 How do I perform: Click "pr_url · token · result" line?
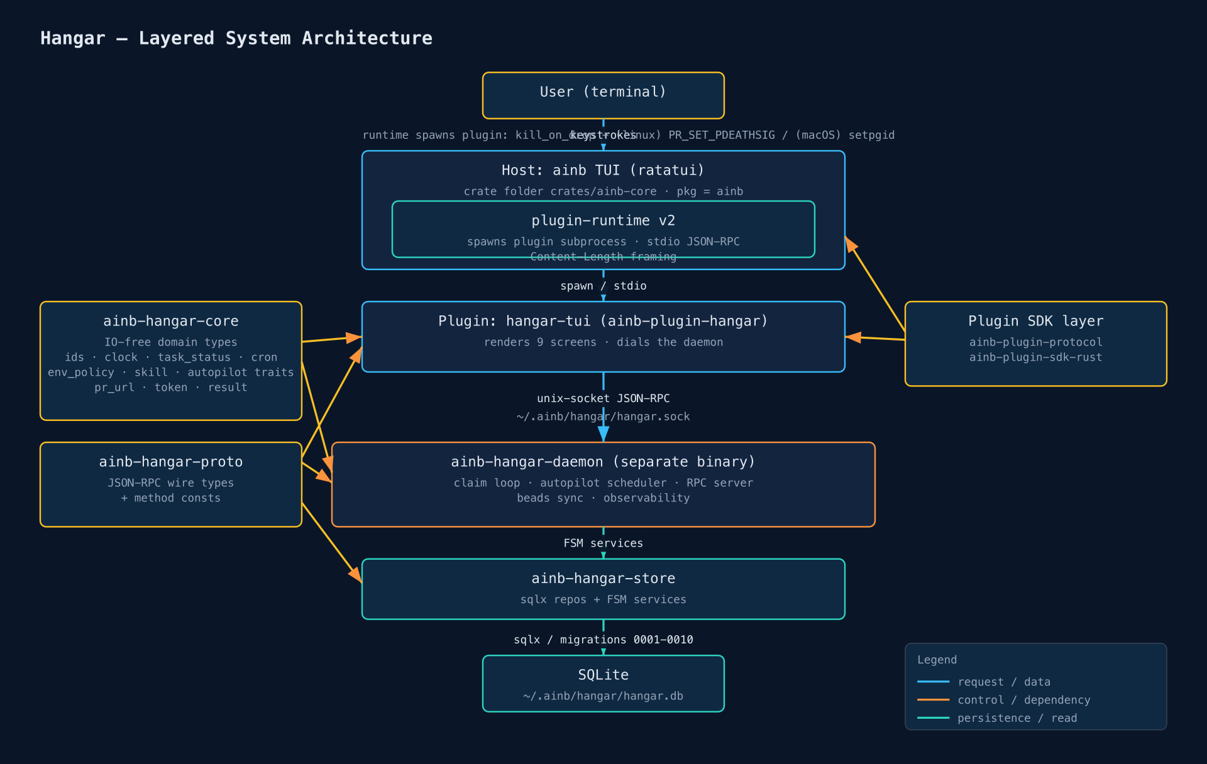coord(171,388)
